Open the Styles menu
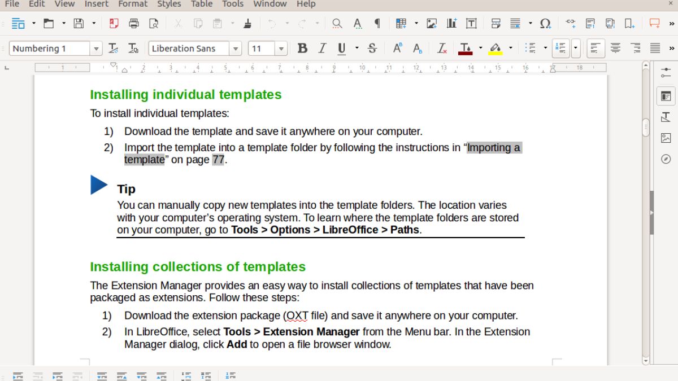678x381 pixels. pos(169,4)
